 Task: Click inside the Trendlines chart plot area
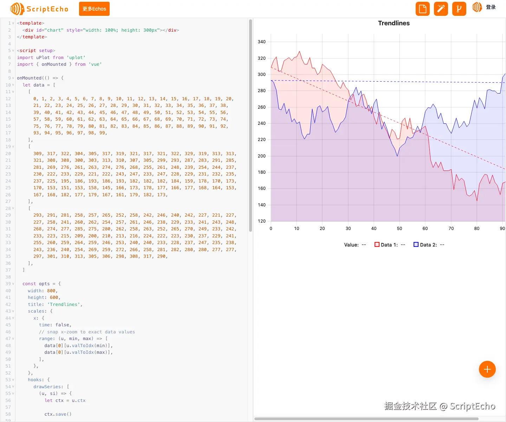pyautogui.click(x=388, y=128)
